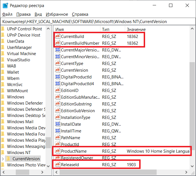Click the registry path address bar
The height and width of the screenshot is (176, 196).
point(98,22)
